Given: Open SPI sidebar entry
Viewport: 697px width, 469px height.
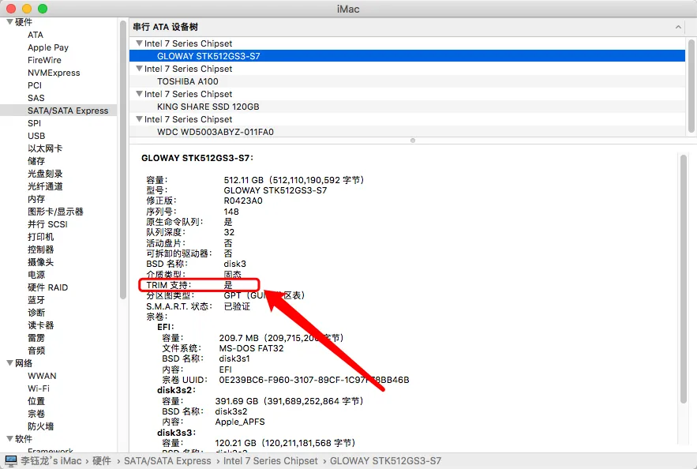Looking at the screenshot, I should [34, 123].
